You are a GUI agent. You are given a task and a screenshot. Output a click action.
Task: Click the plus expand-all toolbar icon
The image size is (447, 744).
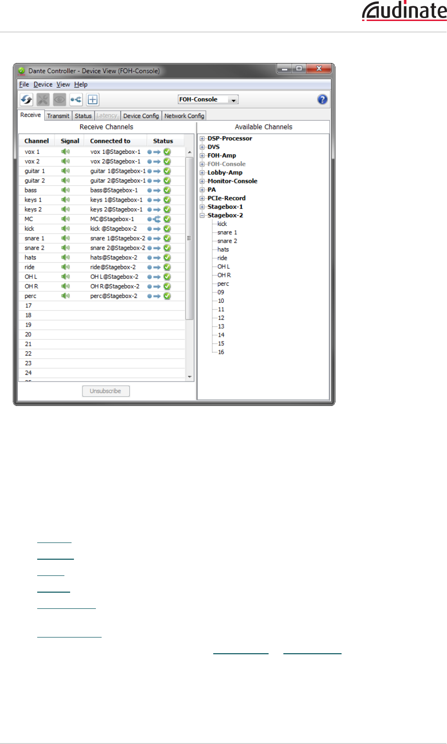point(93,99)
